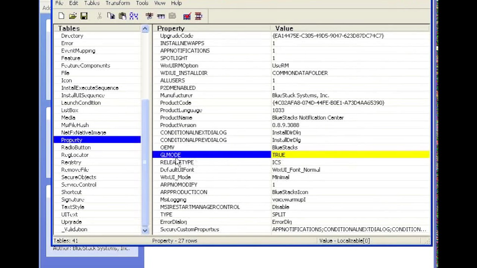Select the Icon table

(66, 80)
